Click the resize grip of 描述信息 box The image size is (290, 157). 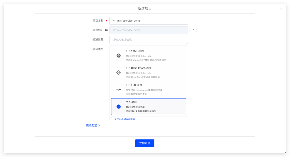[187, 43]
